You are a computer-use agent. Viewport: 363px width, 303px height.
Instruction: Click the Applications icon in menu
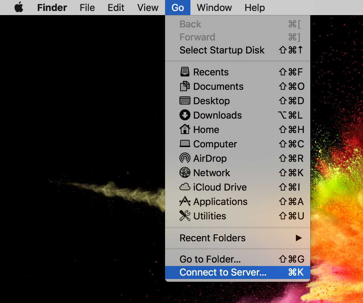[x=185, y=202]
